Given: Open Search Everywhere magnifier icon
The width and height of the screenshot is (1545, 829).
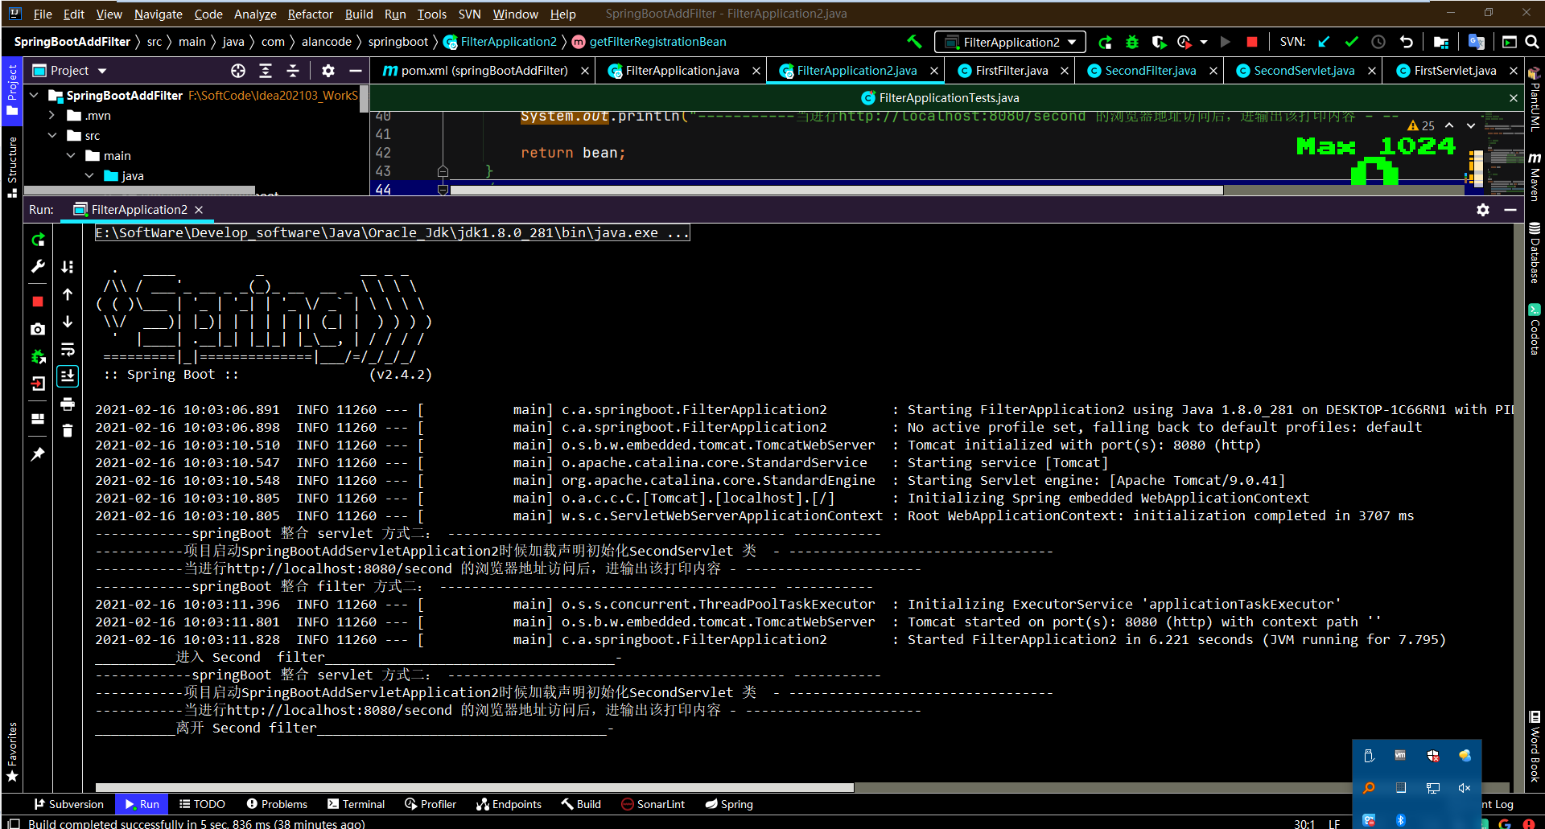Looking at the screenshot, I should [1532, 42].
